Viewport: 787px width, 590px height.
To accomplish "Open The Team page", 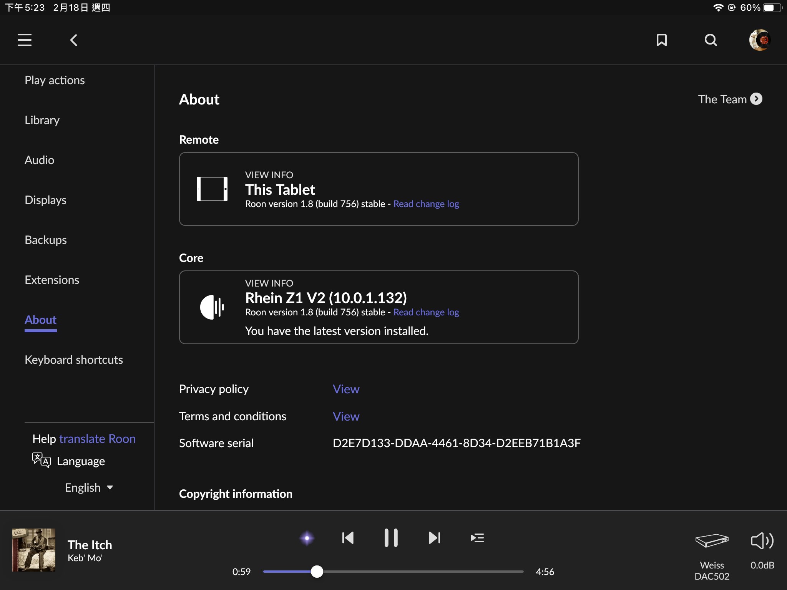I will (x=722, y=99).
